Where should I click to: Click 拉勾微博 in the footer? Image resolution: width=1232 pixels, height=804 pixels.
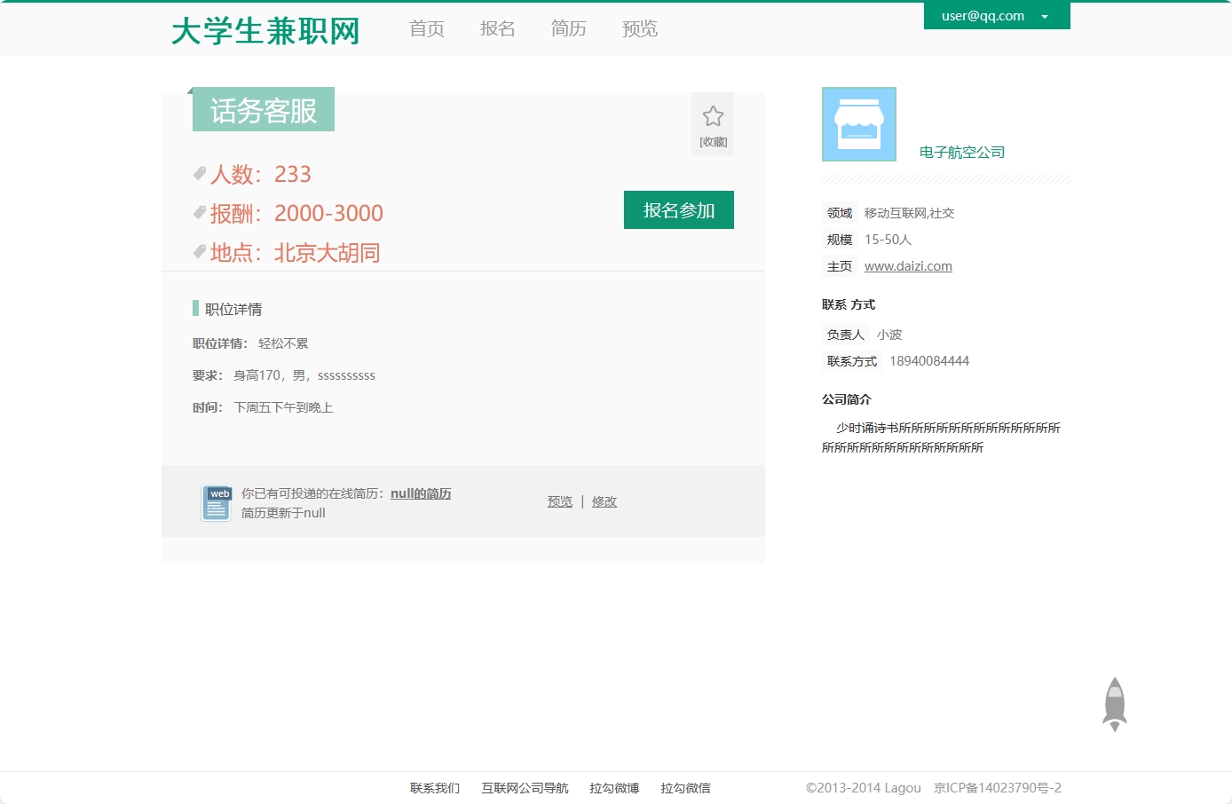[x=614, y=788]
